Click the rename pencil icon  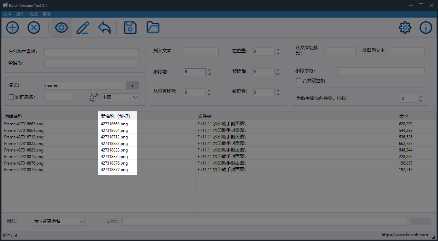[x=83, y=28]
